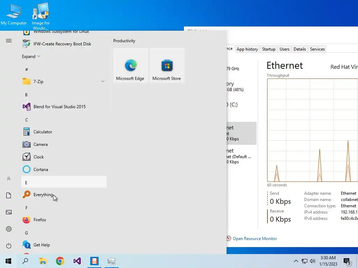Open Task Manager taskbar icon

(112, 261)
